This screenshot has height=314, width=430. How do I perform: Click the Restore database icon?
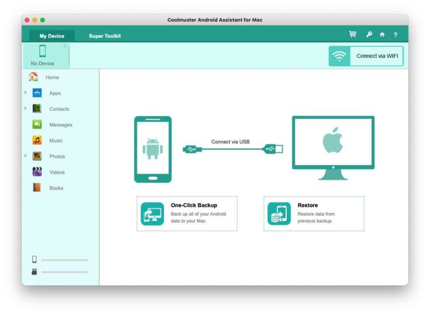tap(279, 214)
